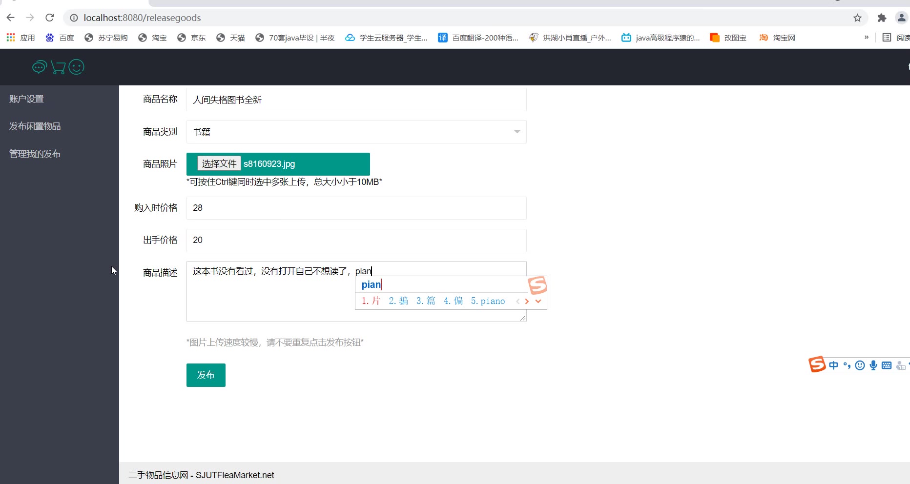
Task: Open the browser extensions puzzle icon
Action: (882, 18)
